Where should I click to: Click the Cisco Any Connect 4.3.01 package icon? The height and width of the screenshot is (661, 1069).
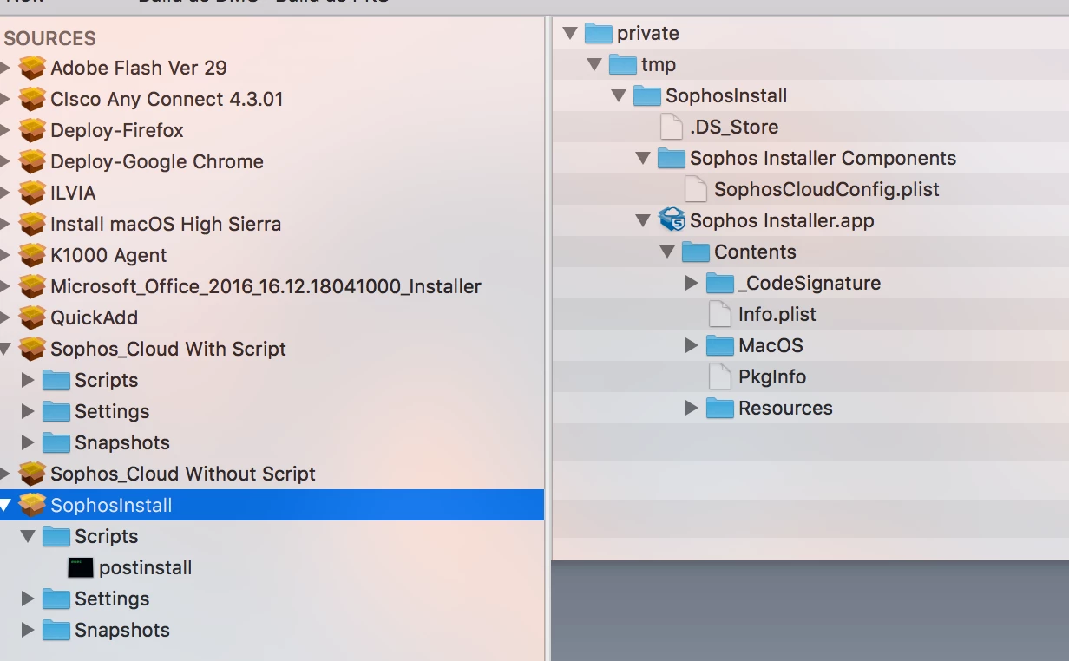click(x=32, y=99)
